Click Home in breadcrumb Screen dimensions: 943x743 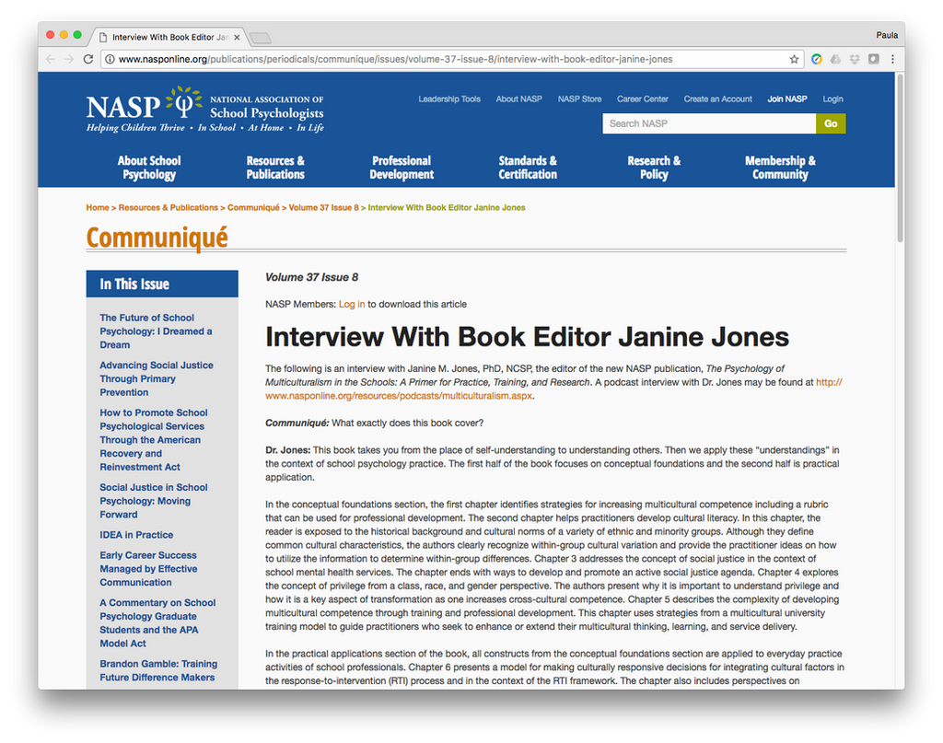click(98, 207)
